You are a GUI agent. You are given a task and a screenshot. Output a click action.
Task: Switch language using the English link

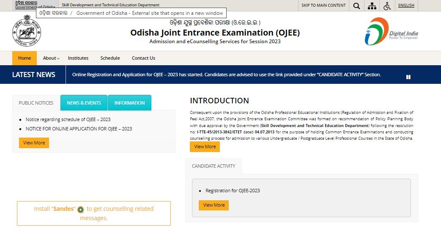pos(406,6)
